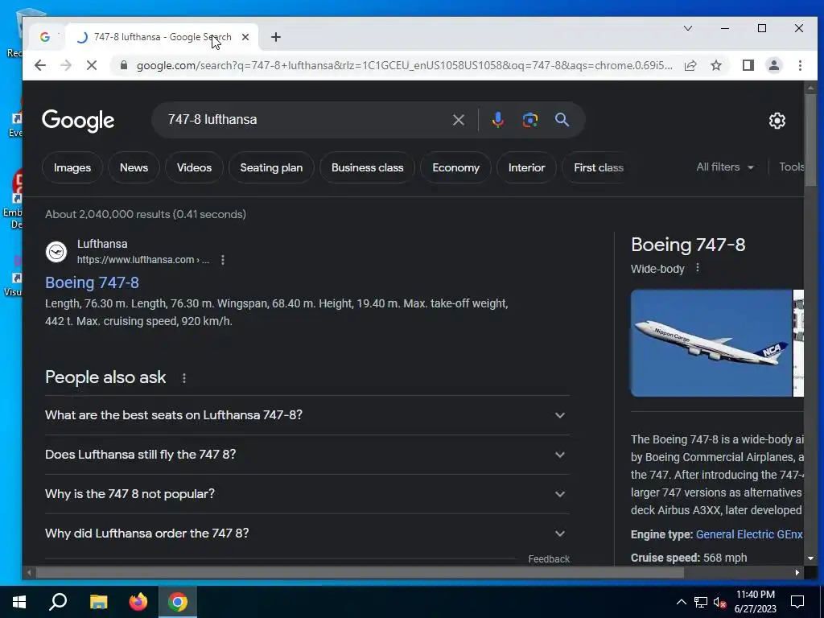Launch Firefox from the taskbar
824x618 pixels.
coord(138,602)
